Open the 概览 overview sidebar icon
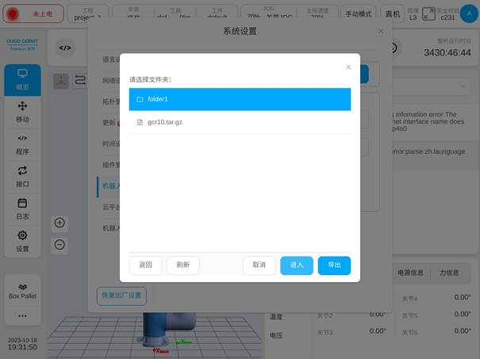This screenshot has width=480, height=359. 22,78
